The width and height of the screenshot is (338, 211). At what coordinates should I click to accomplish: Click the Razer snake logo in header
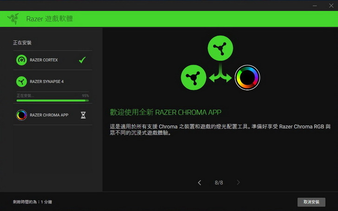pos(13,19)
